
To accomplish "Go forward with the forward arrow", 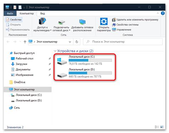I will [x=15, y=41].
